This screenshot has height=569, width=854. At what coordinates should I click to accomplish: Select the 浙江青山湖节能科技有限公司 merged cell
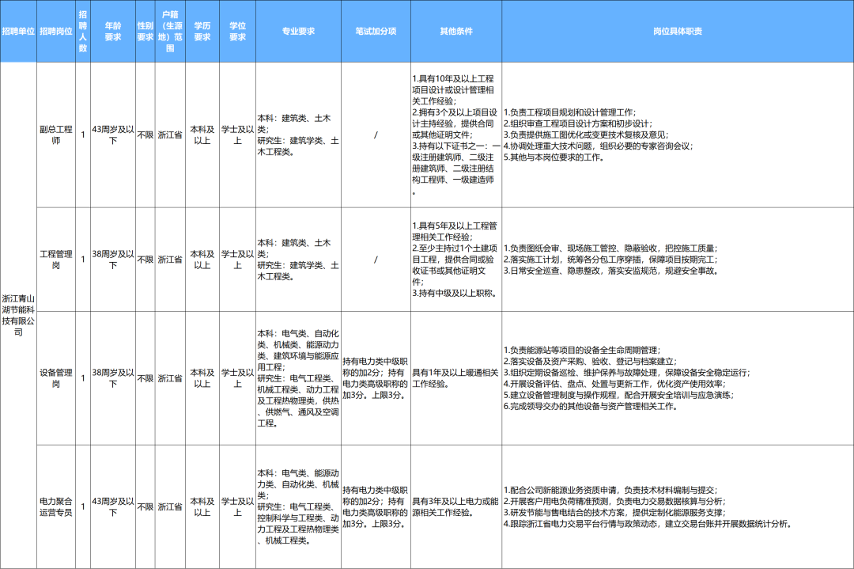point(18,315)
